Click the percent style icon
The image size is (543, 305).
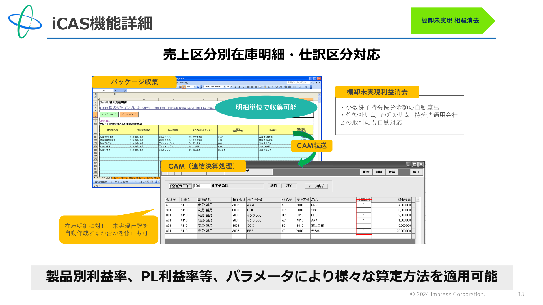point(269,87)
